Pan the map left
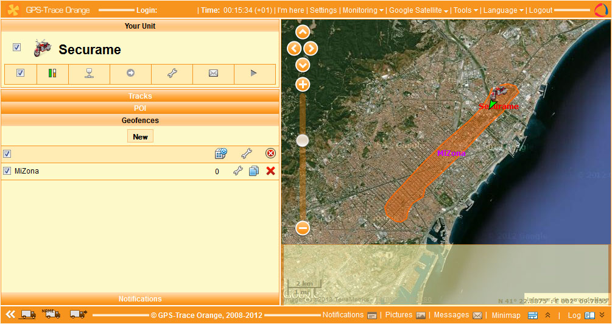 294,48
